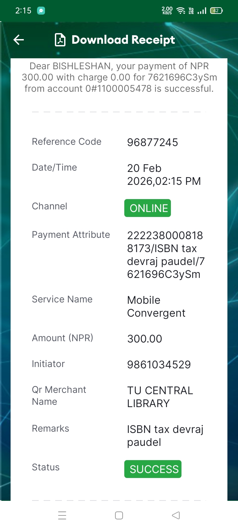Tap the payment success message text

point(119,78)
